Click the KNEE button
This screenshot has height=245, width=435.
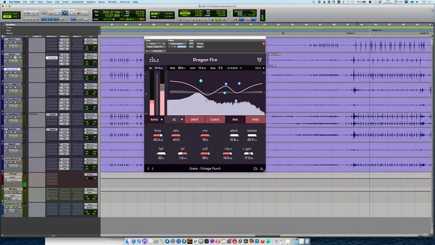coord(255,119)
